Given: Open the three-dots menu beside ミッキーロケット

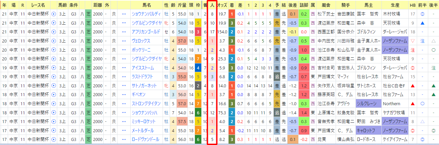Looking at the screenshot, I should pos(124,121).
